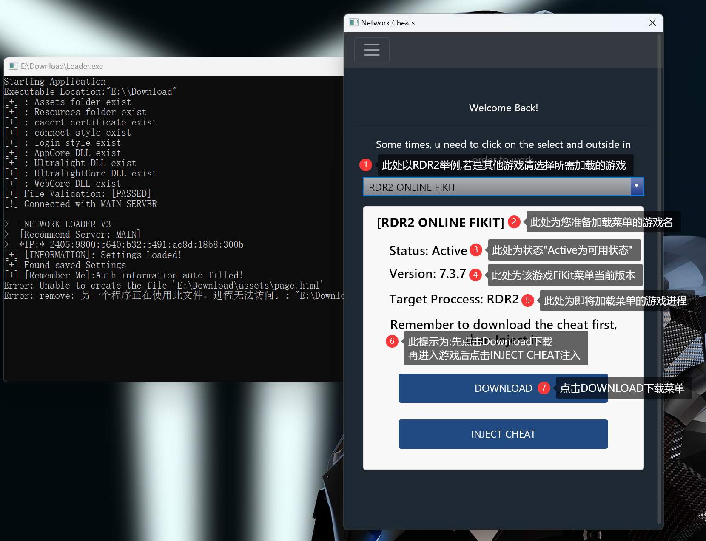Click the red number 1 annotation badge

[365, 164]
